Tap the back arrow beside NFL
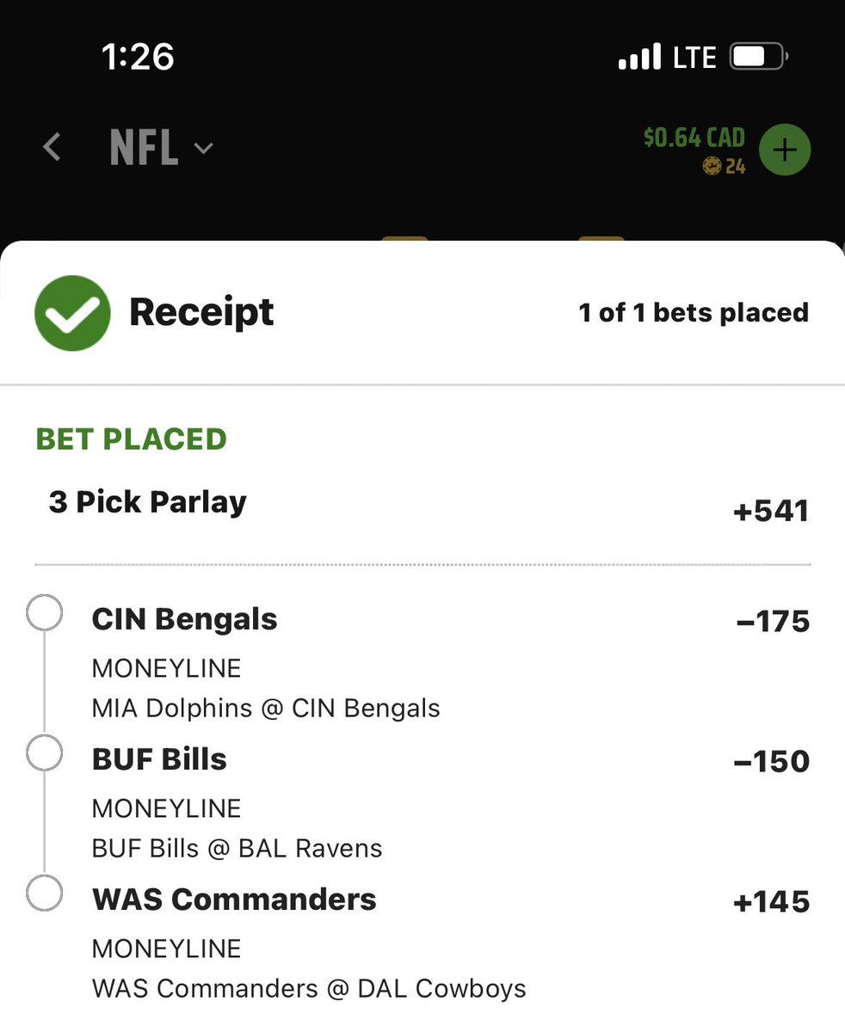The width and height of the screenshot is (845, 1032). click(52, 148)
